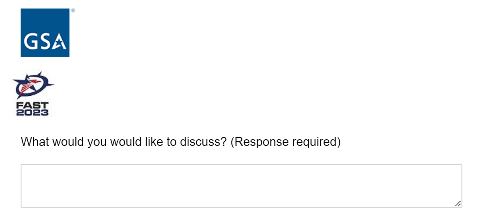
Task: Click the GSA logo
Action: click(x=45, y=33)
